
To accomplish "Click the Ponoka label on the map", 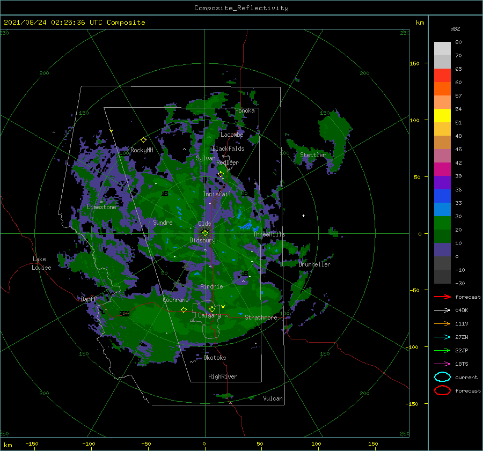I will [245, 111].
